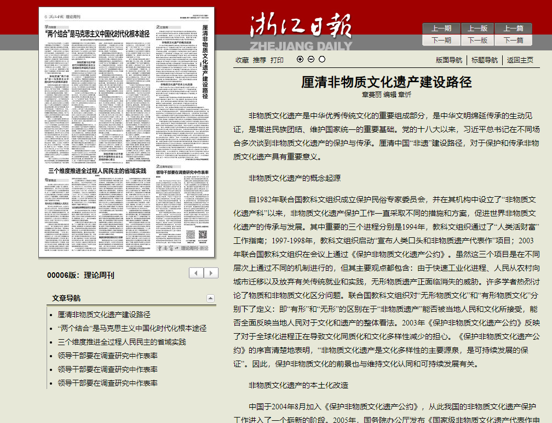Screen dimensions: 552x423
Task: Go to 上一版 previous page edition
Action: (x=477, y=28)
